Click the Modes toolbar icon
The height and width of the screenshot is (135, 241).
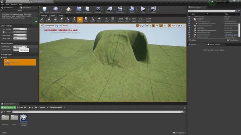pyautogui.click(x=69, y=10)
